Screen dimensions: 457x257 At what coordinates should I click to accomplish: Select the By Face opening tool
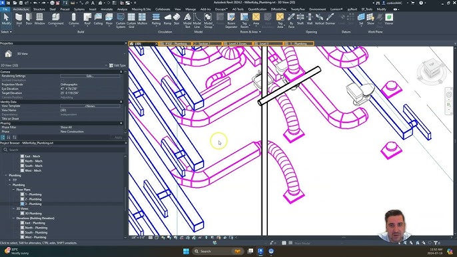(291, 21)
